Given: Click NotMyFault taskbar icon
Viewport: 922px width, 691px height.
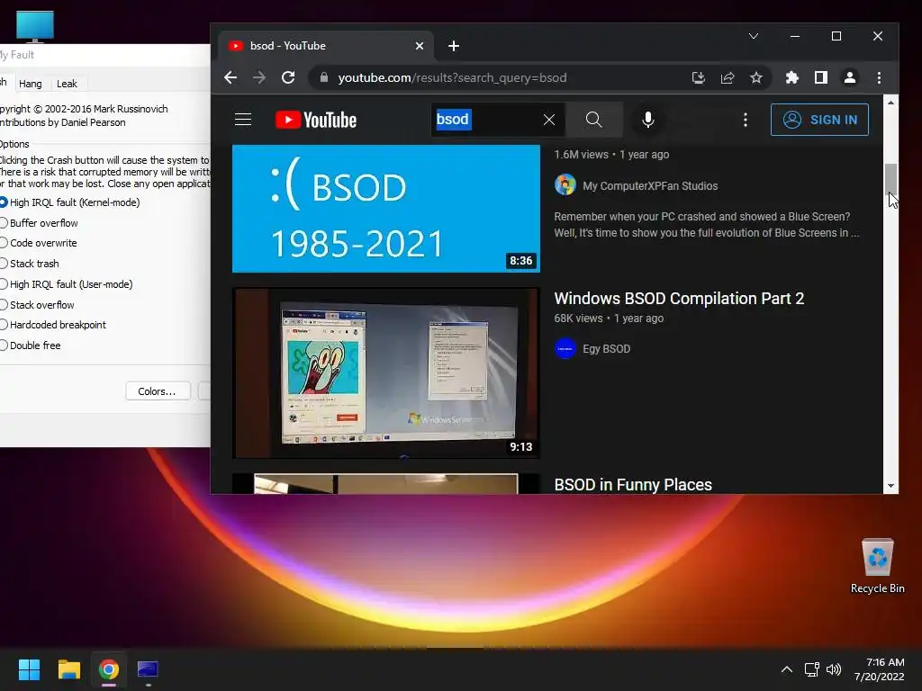Looking at the screenshot, I should [149, 669].
